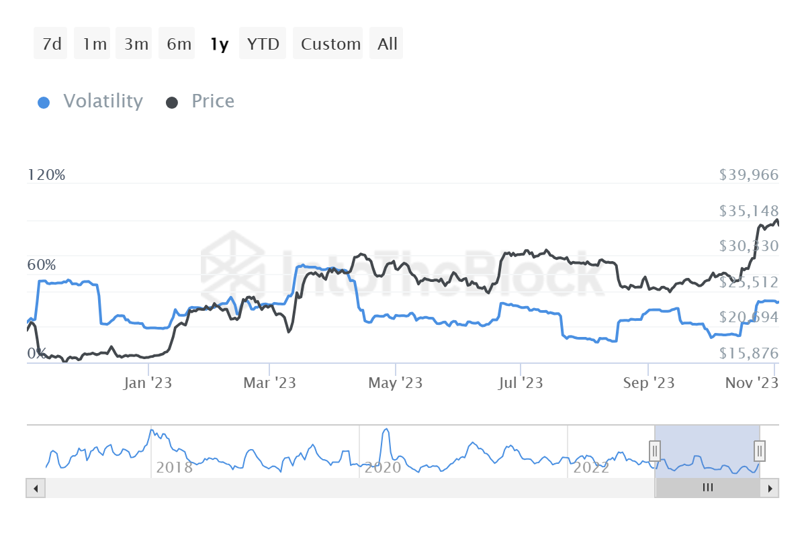Image resolution: width=806 pixels, height=537 pixels.
Task: Click the right navigator range handle
Action: pos(759,449)
